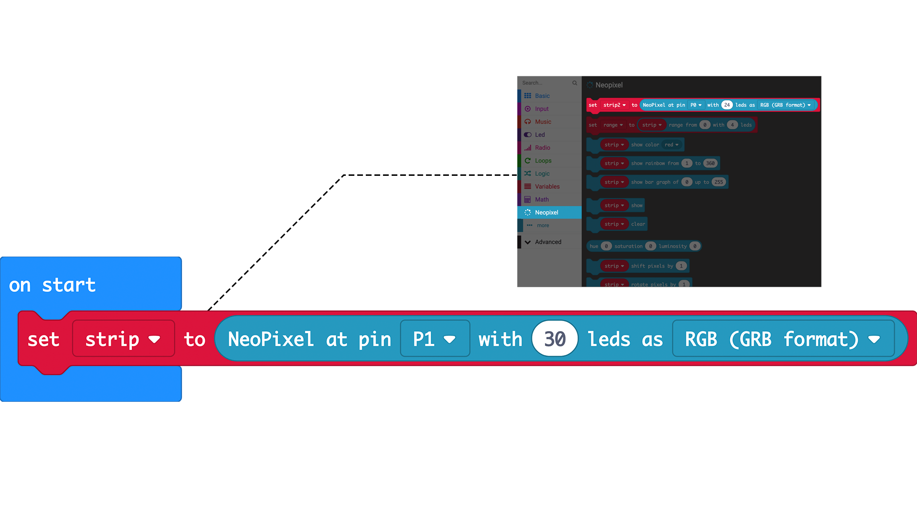Open the P1 pin dropdown
917x516 pixels.
(435, 339)
